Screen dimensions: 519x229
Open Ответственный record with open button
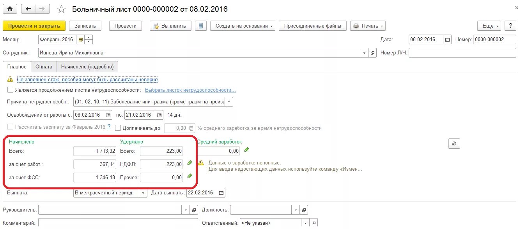[x=314, y=223]
